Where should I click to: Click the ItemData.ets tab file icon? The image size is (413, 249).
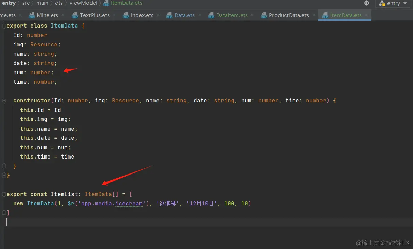tap(325, 15)
